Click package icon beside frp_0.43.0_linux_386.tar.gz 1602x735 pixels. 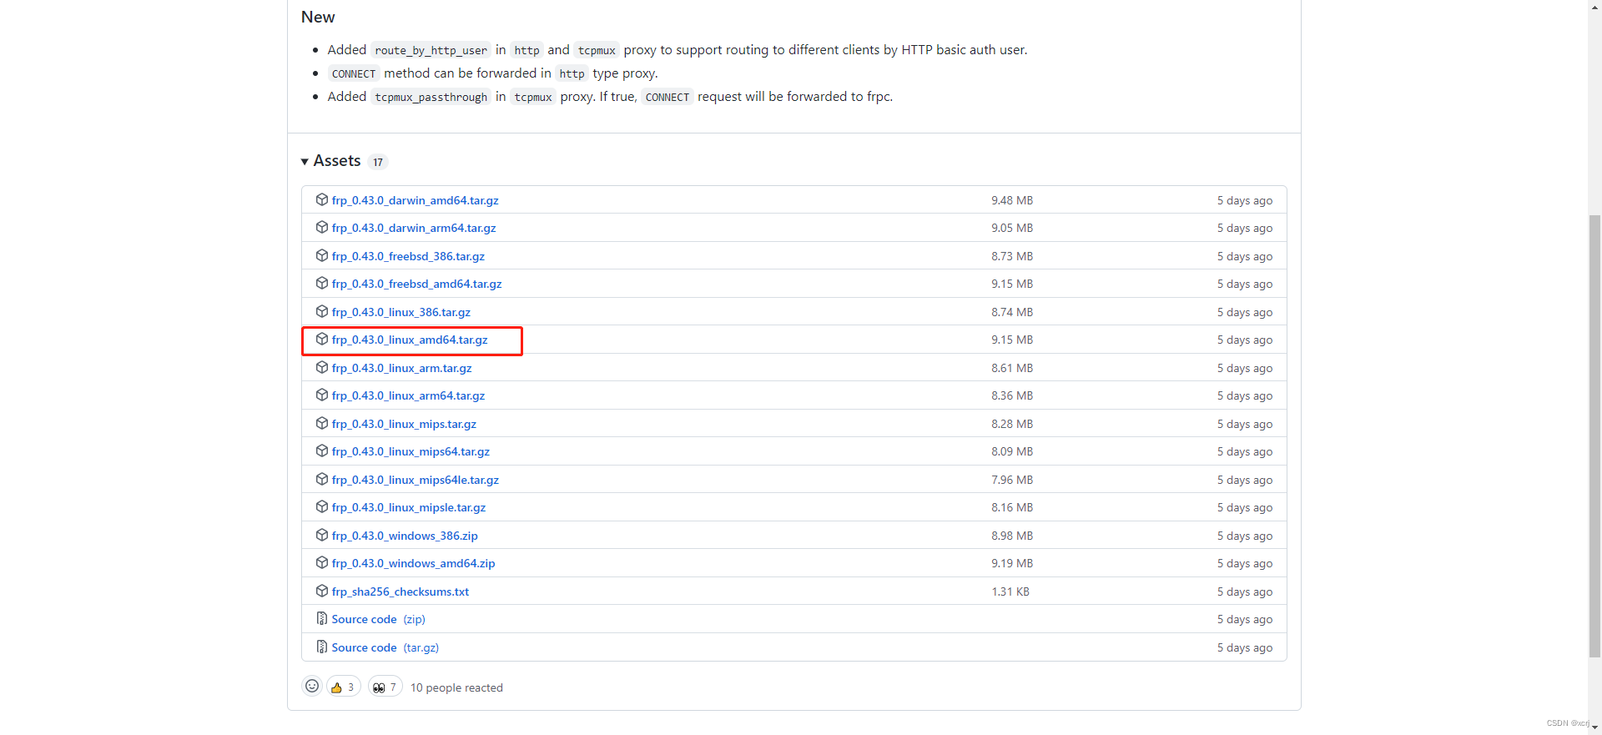[322, 311]
